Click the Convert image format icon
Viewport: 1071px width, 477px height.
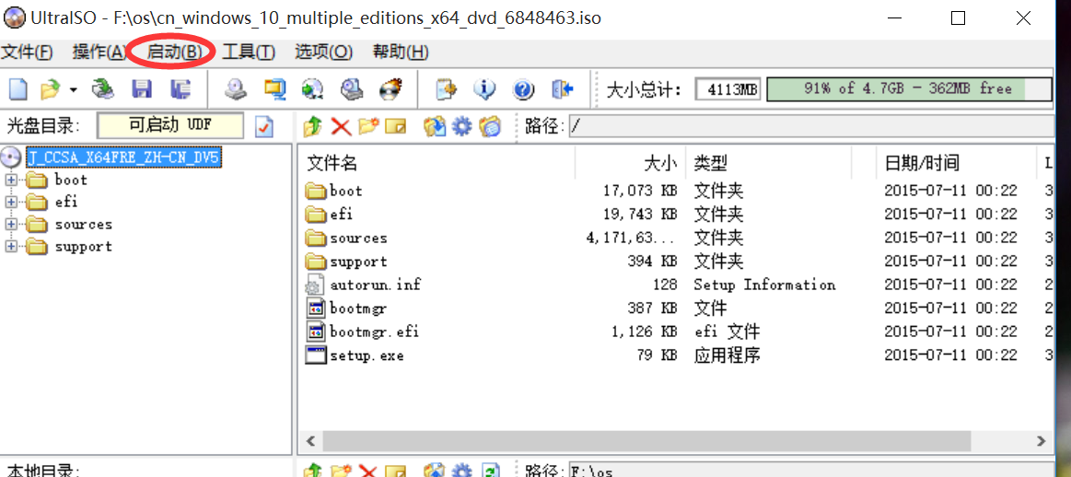(275, 88)
